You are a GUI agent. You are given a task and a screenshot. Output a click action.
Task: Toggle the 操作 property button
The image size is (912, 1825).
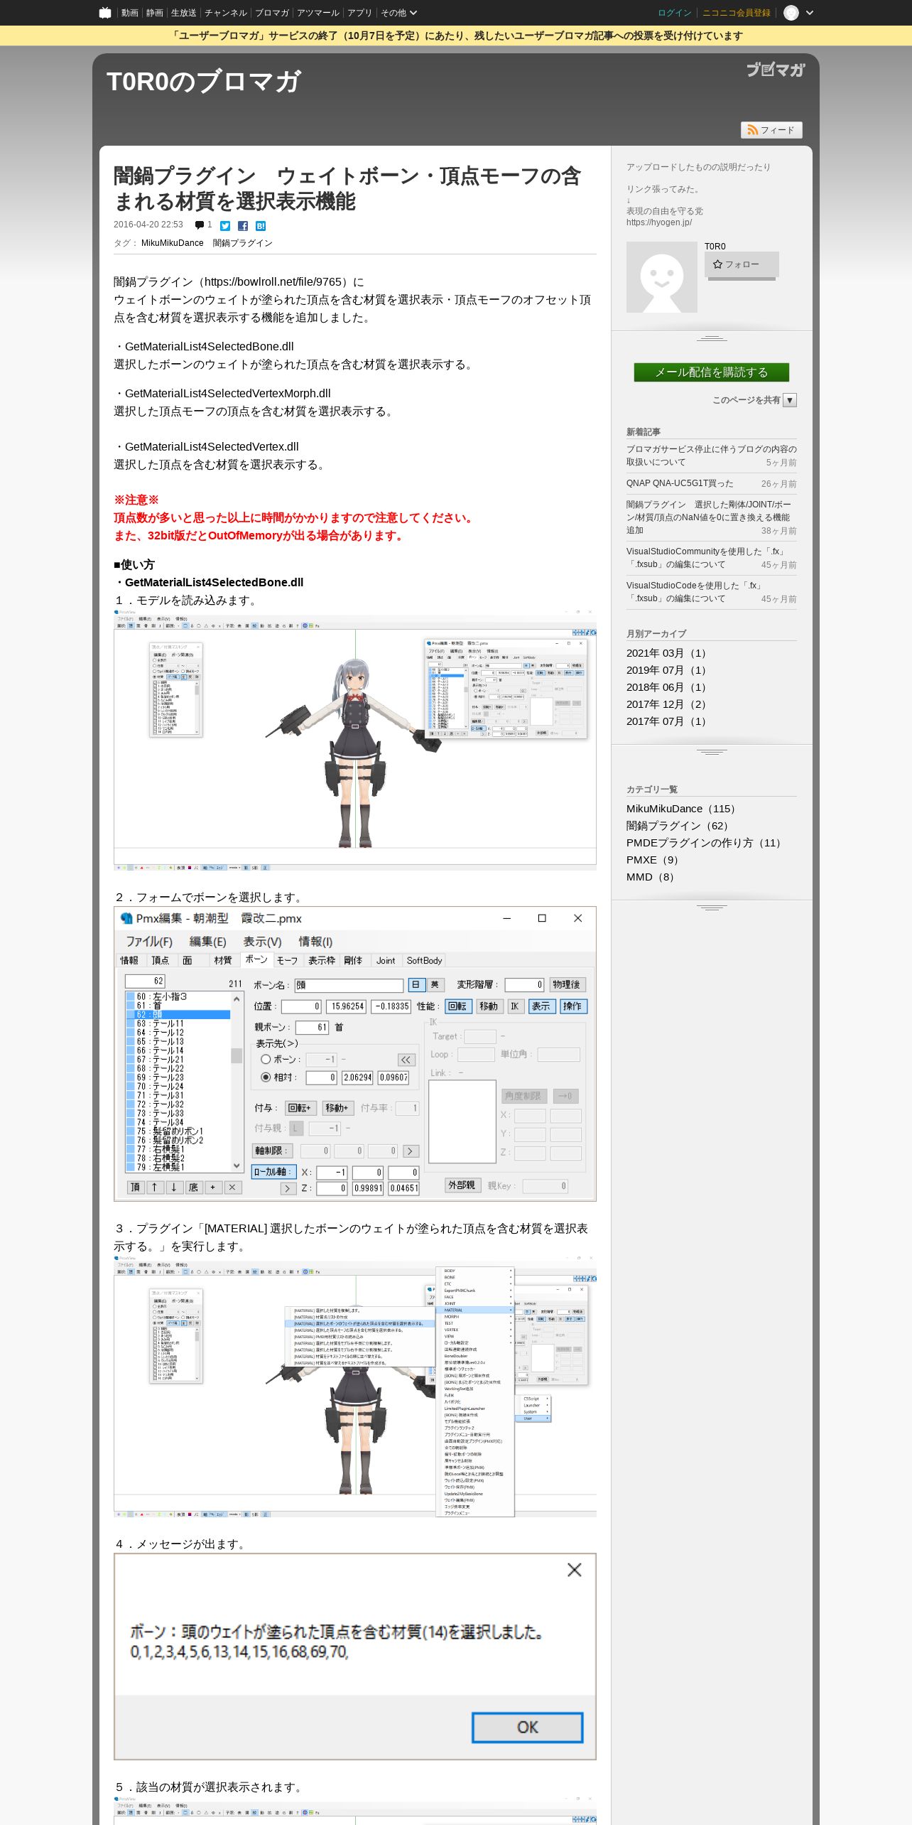(x=573, y=1006)
